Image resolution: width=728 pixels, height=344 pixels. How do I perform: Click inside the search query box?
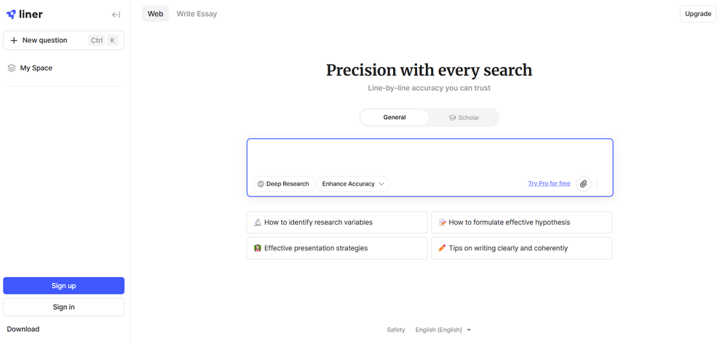point(430,156)
